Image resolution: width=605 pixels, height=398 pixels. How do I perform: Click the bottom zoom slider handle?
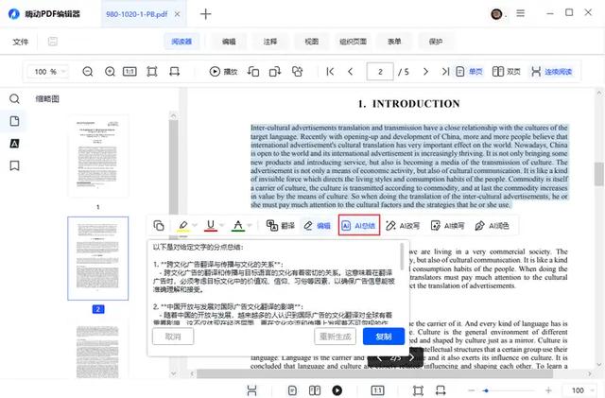[x=486, y=390]
